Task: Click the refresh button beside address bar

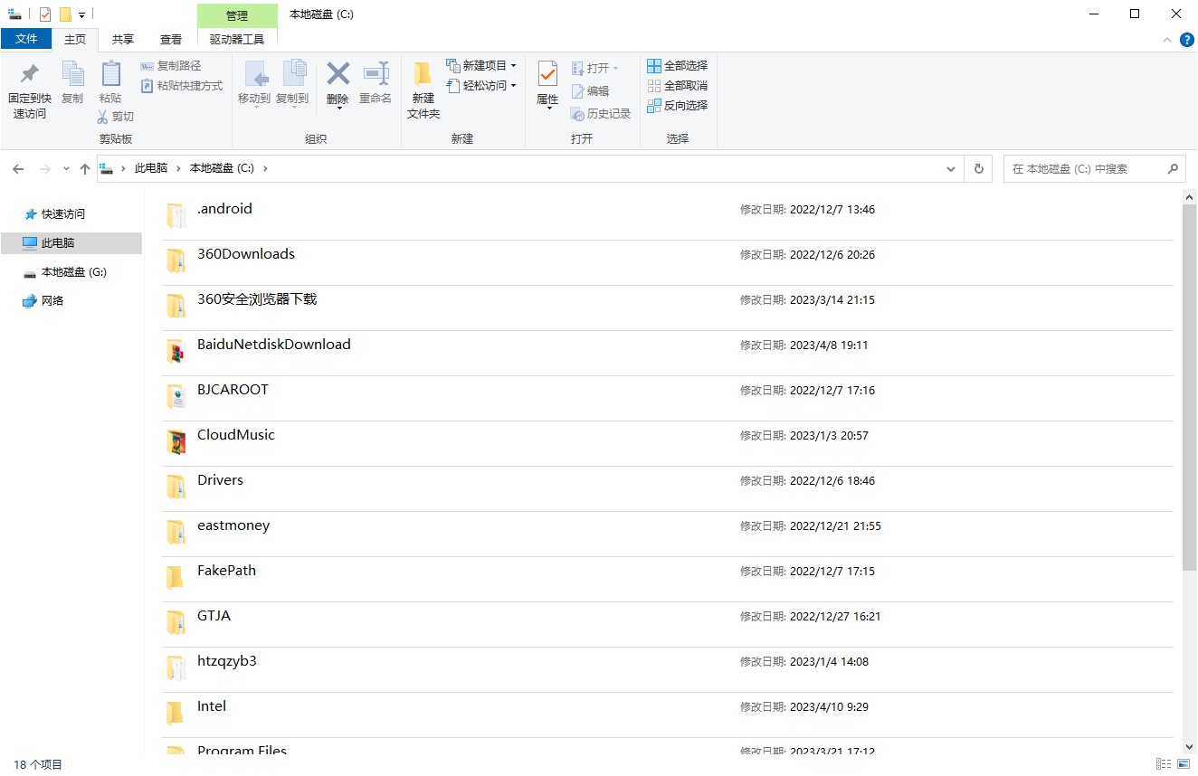Action: coord(978,168)
